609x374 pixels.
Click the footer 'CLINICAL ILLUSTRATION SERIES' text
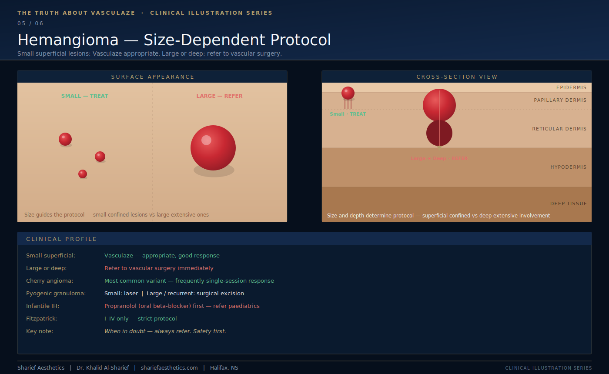(x=549, y=368)
